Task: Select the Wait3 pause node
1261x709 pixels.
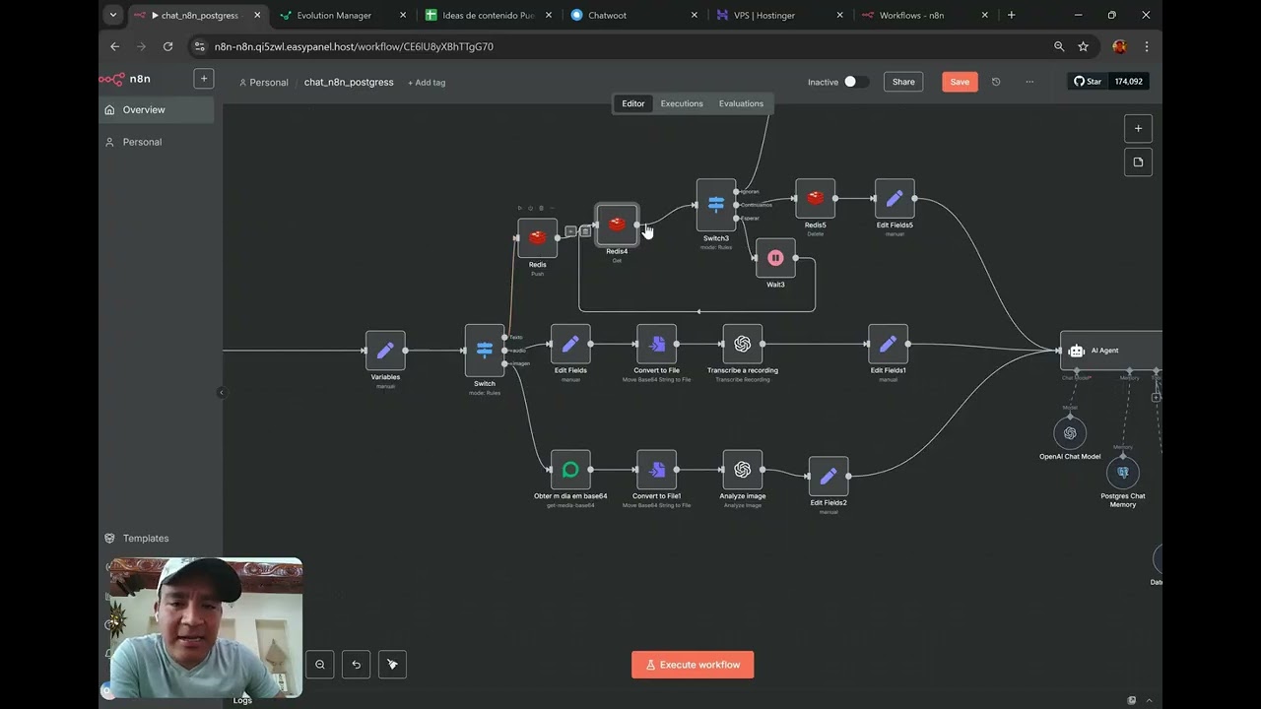Action: [x=775, y=258]
